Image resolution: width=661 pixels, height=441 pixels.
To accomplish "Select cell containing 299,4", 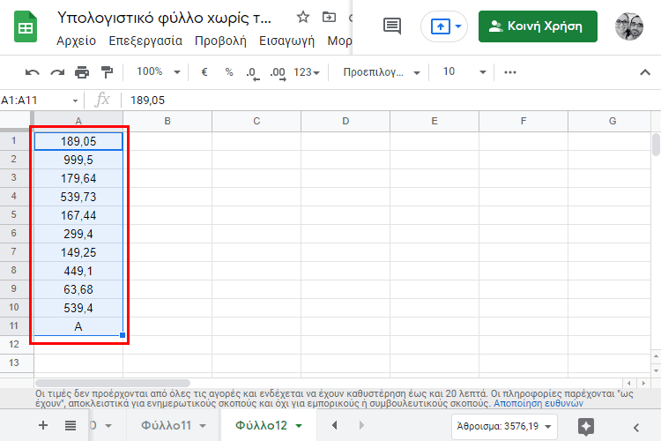I will (78, 235).
